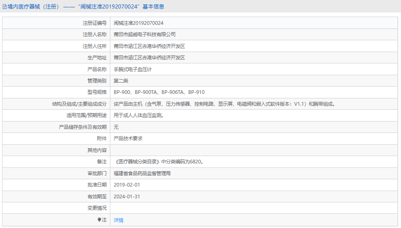401x228 pixels.
Task: Click approval department 福建省食品药品监督管理局
Action: point(142,173)
